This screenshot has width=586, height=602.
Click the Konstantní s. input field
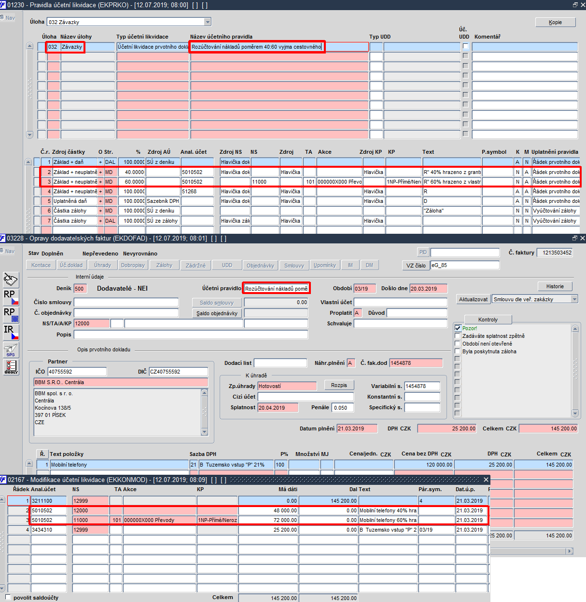(x=422, y=397)
